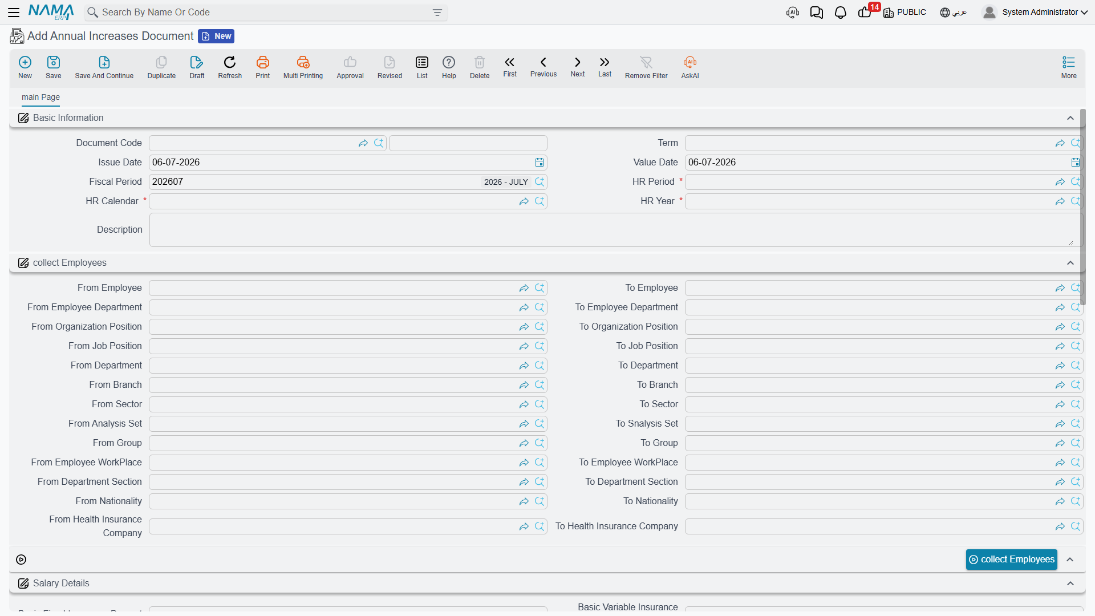The width and height of the screenshot is (1095, 616).
Task: Click the collect Employees button
Action: pyautogui.click(x=1011, y=560)
